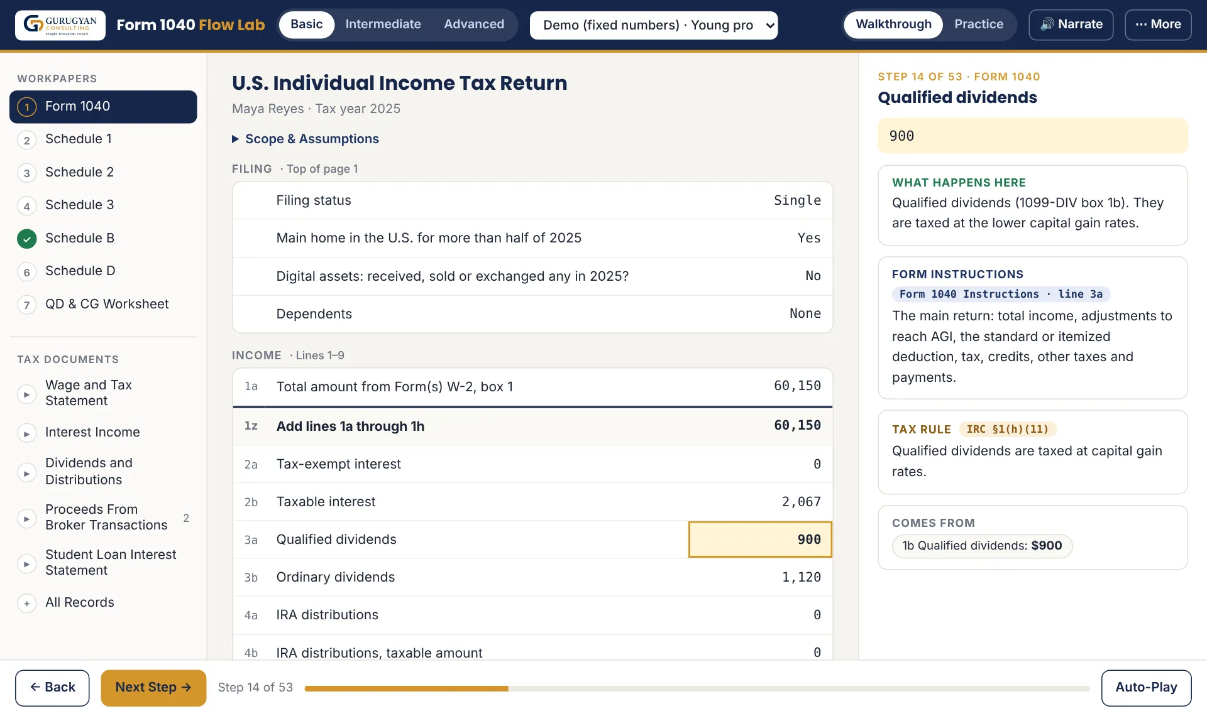Click the IRC §1(h)(11) tax rule tag
The image size is (1207, 716).
point(1007,430)
